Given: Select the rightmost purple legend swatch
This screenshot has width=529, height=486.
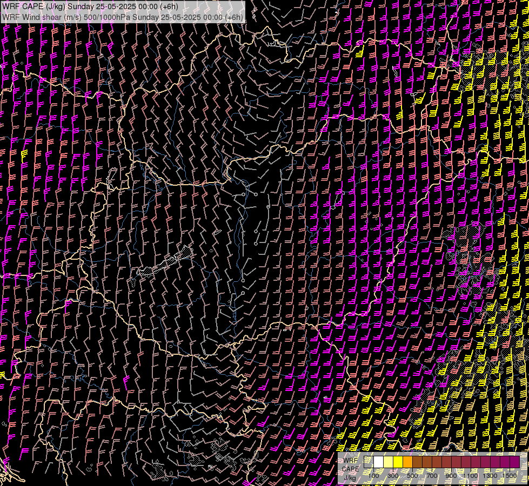Looking at the screenshot, I should [515, 462].
